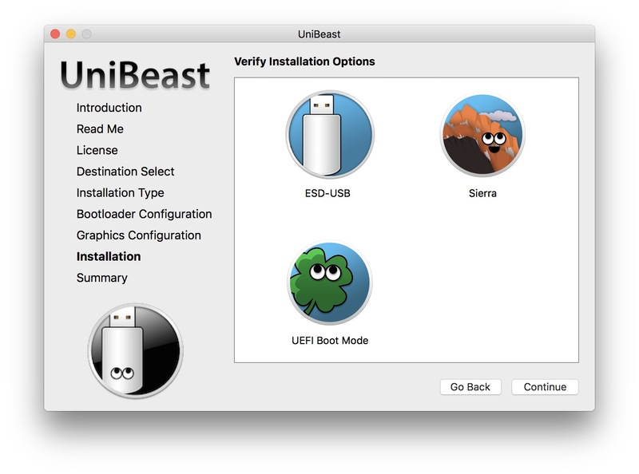Close the UniBeast window
The width and height of the screenshot is (639, 474).
[x=55, y=34]
